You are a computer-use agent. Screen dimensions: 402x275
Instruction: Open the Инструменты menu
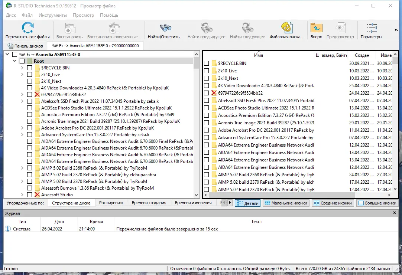(x=52, y=15)
